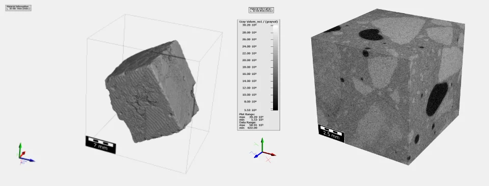Click the 'Plot Range:' heading

(x=247, y=115)
